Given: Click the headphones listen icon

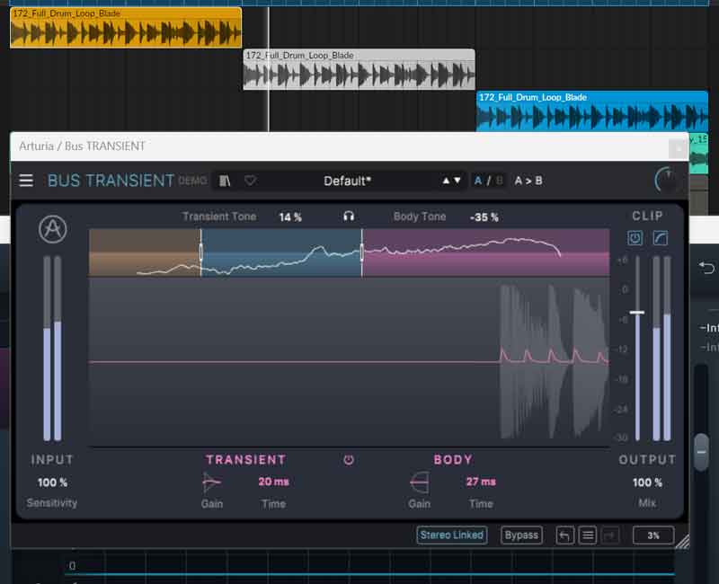Looking at the screenshot, I should [x=348, y=217].
